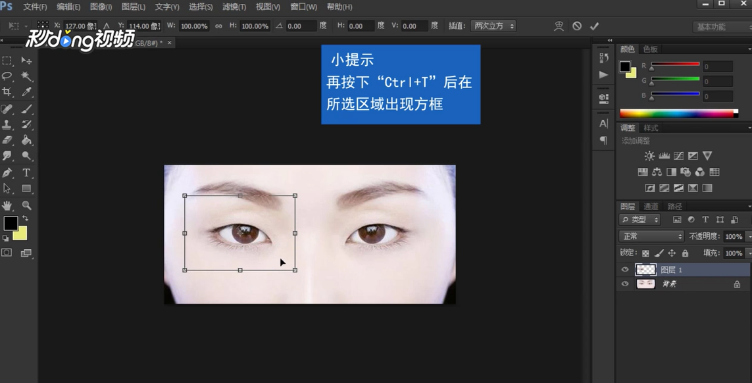Toggle Quick Mask mode

point(8,251)
